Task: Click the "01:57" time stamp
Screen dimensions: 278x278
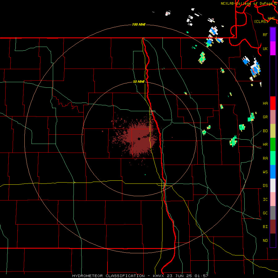Action: [201, 276]
